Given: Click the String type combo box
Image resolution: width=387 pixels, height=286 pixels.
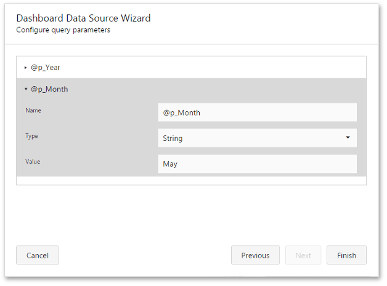Looking at the screenshot, I should tap(250, 138).
